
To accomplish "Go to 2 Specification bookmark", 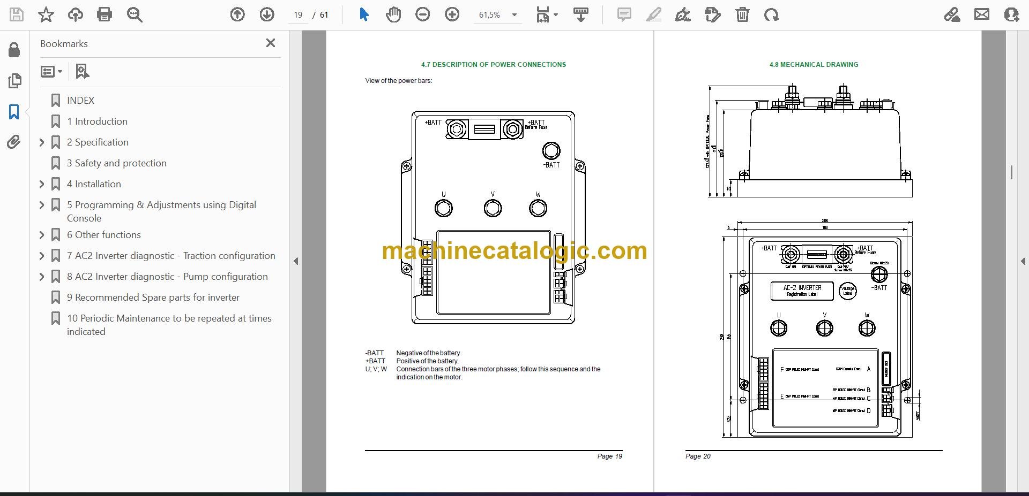I will [98, 142].
